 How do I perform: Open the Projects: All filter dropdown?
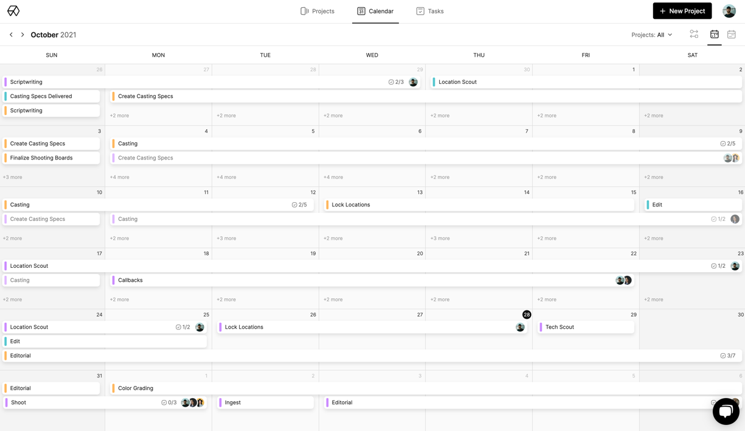651,35
